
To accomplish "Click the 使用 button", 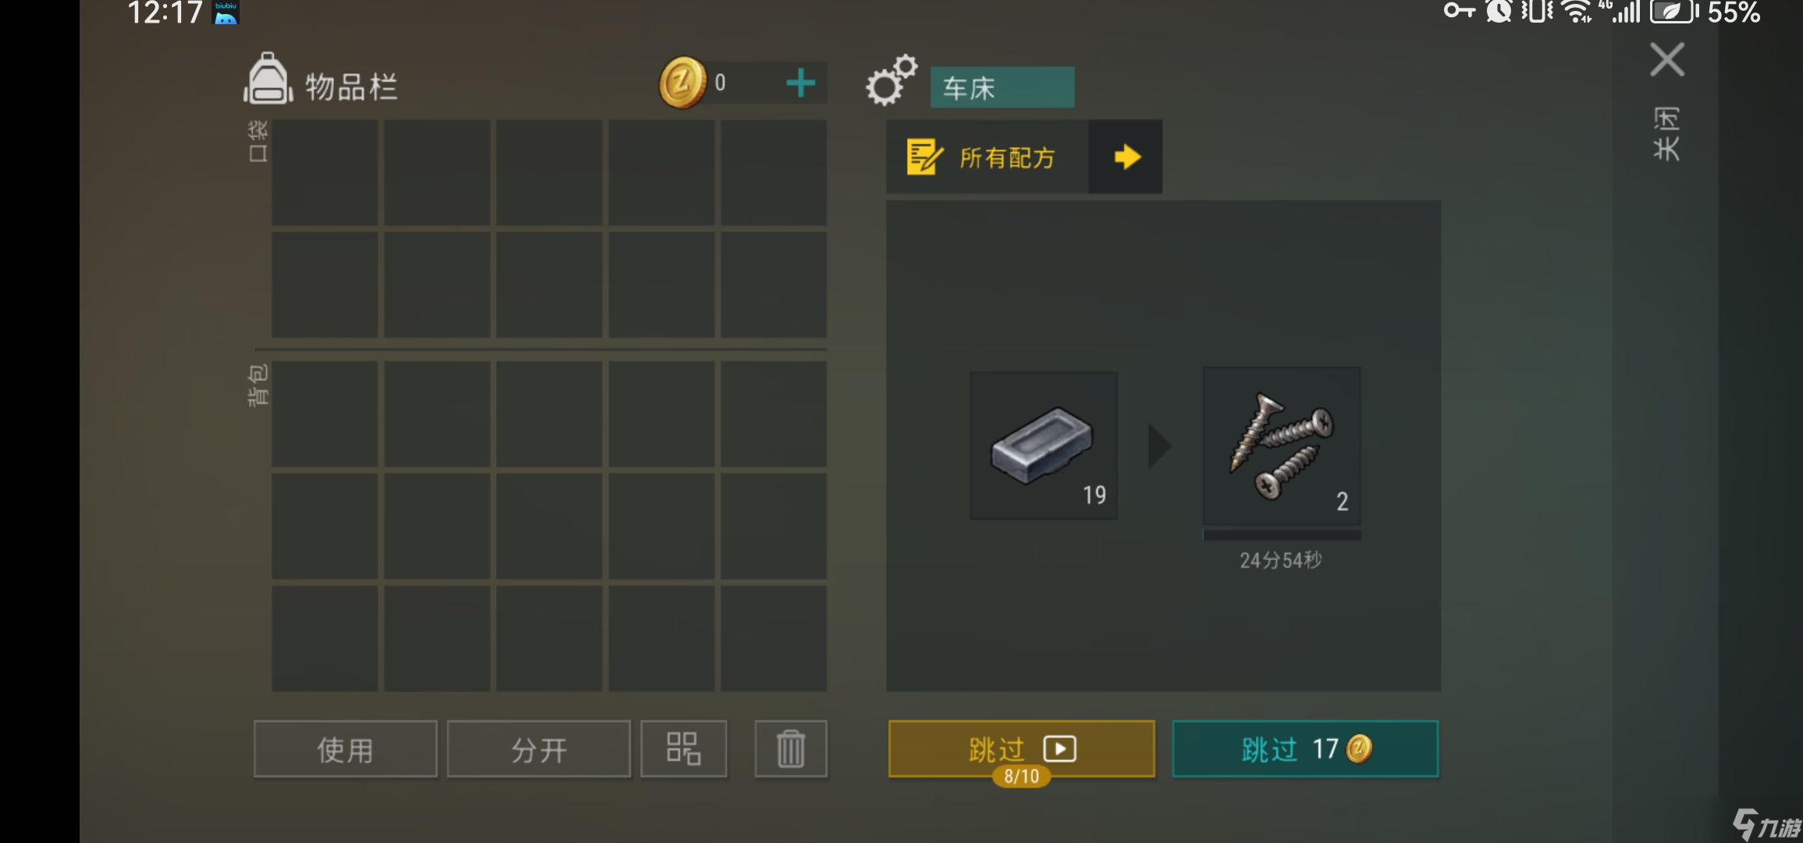I will click(x=345, y=749).
